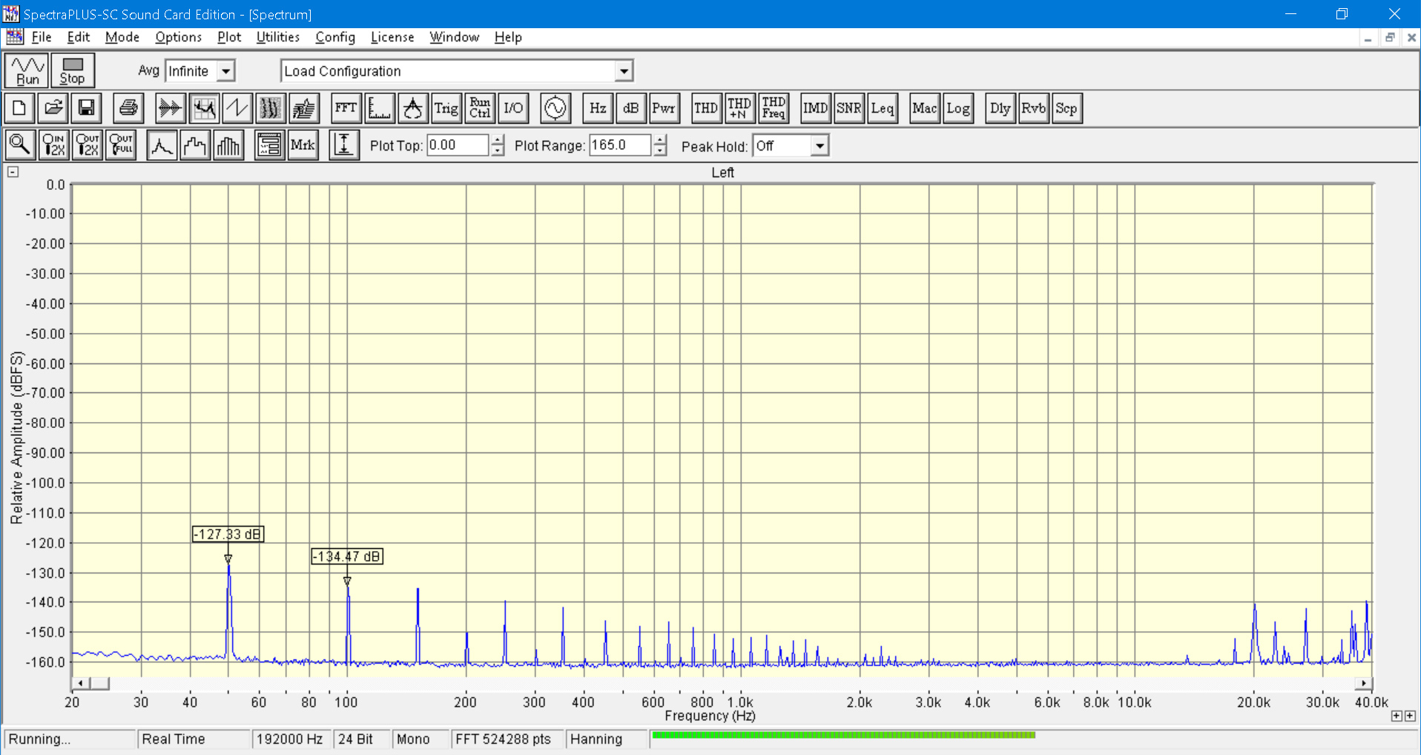Click the Plot Range value field

pos(619,145)
